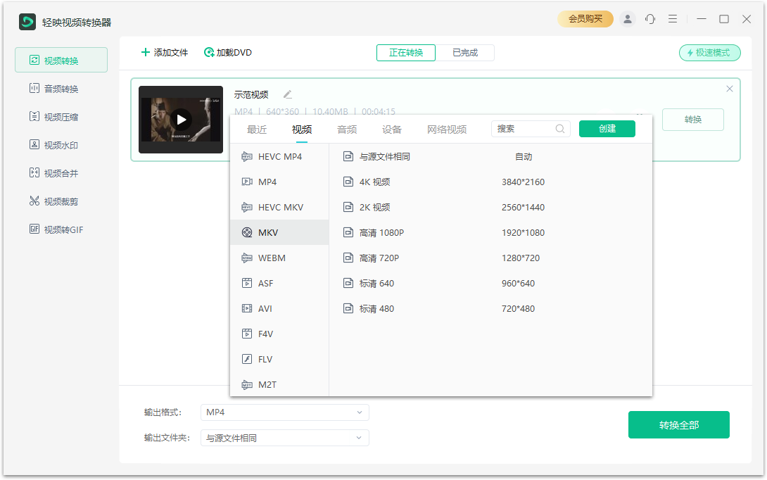Switch to the 已完成 completed tab
The image size is (767, 480).
(x=466, y=52)
